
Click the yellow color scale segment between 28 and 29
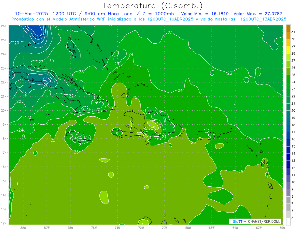(x=288, y=50)
